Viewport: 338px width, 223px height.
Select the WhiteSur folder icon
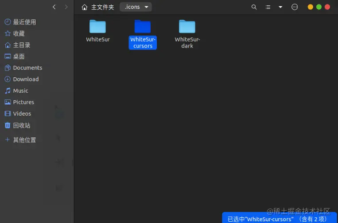click(97, 26)
